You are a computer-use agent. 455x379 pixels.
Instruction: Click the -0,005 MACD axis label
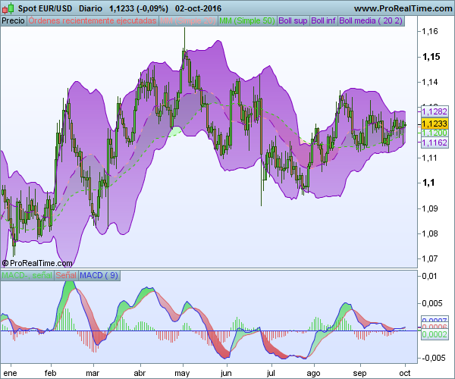click(x=434, y=358)
